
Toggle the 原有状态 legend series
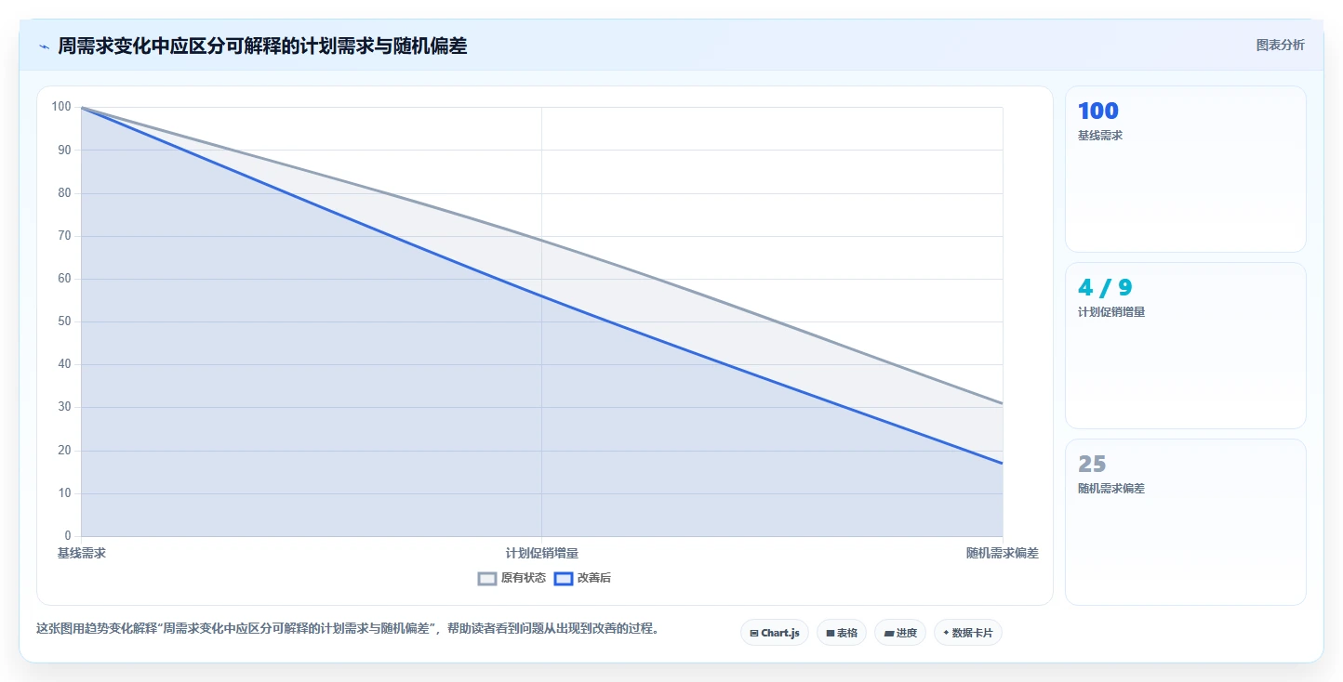(x=512, y=578)
